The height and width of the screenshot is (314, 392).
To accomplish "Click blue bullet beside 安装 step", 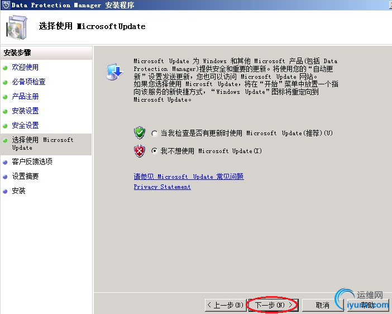I will (x=5, y=192).
